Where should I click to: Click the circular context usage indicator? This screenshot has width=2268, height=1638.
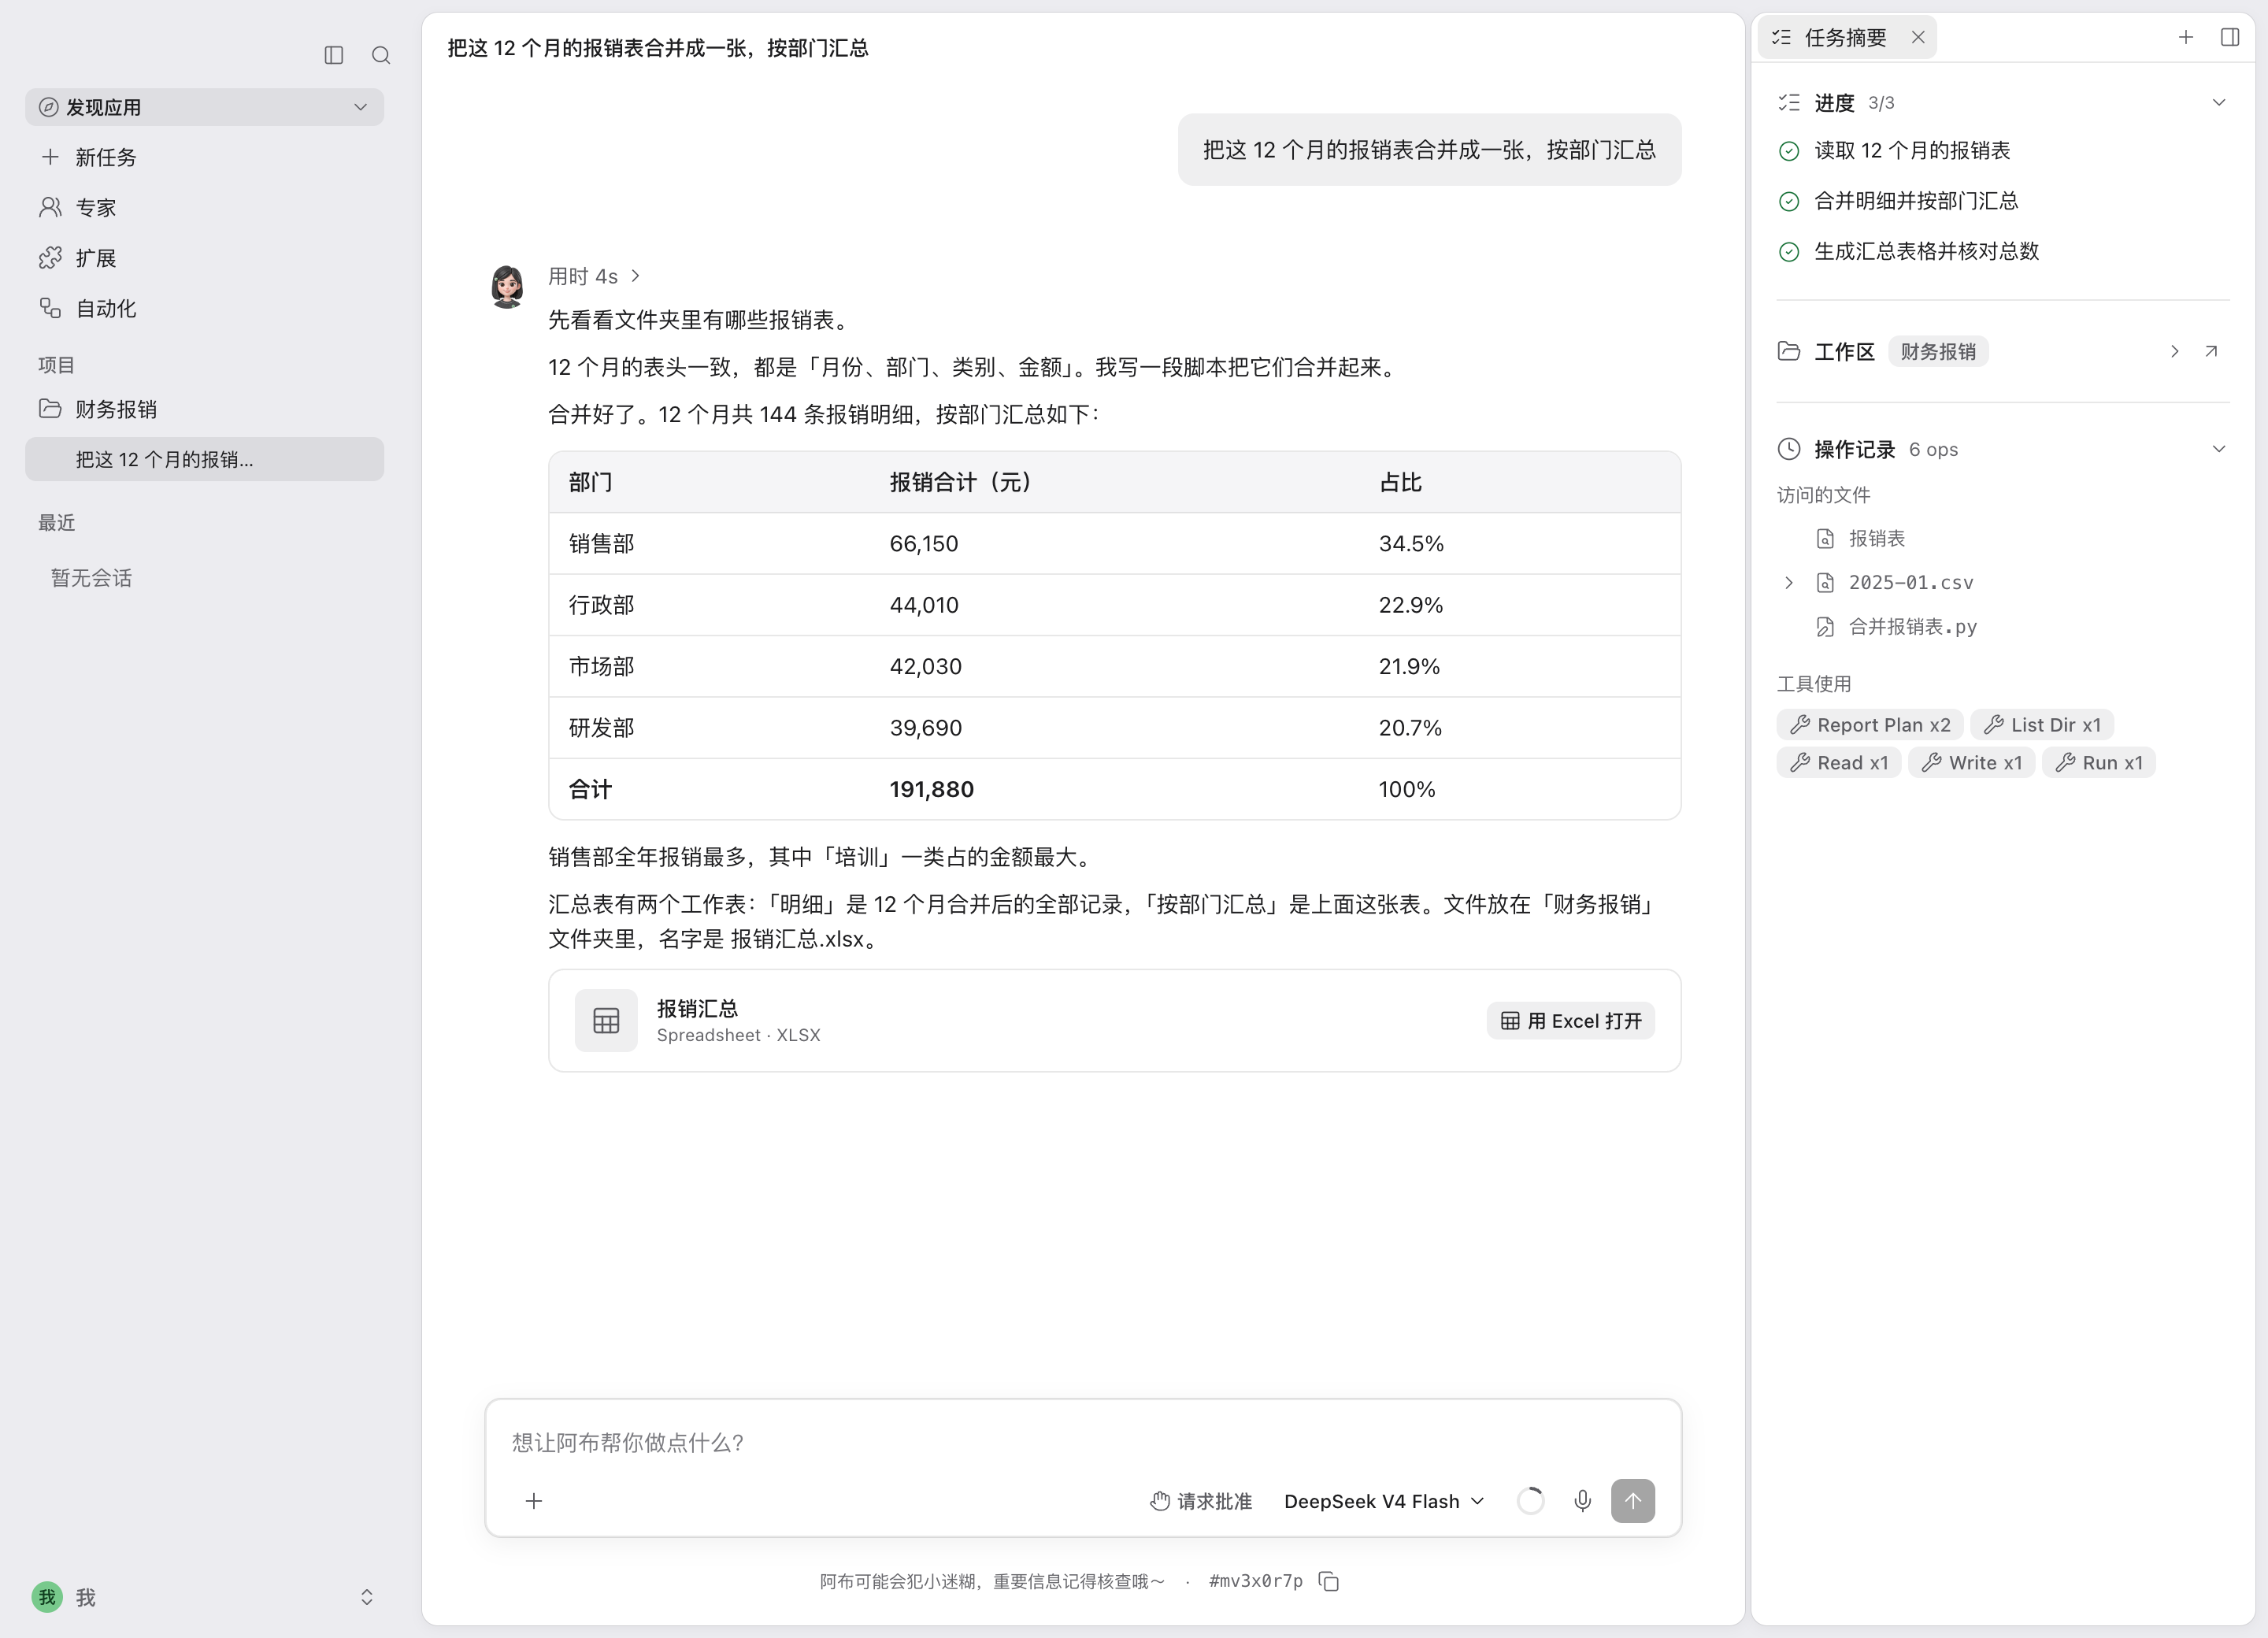click(1530, 1501)
